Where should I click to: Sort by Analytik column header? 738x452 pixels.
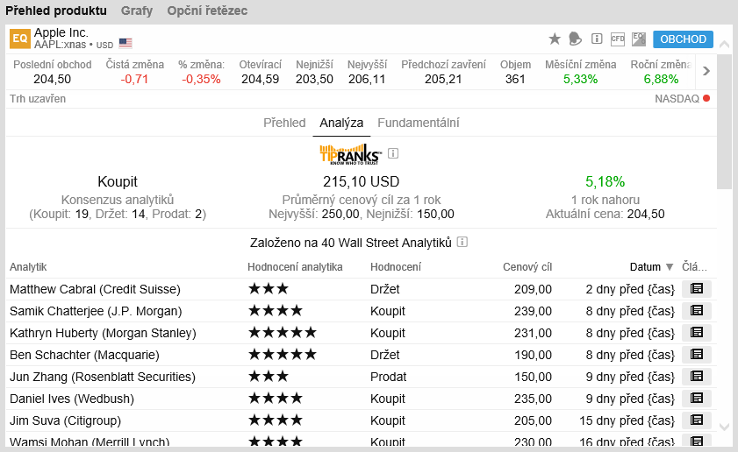(28, 267)
